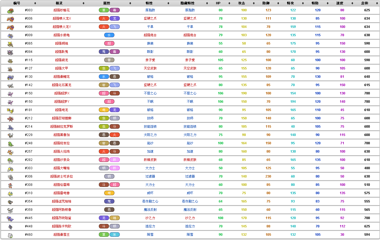
Task: Click the 超强喷火龙X sprite icon
Action: point(10,19)
